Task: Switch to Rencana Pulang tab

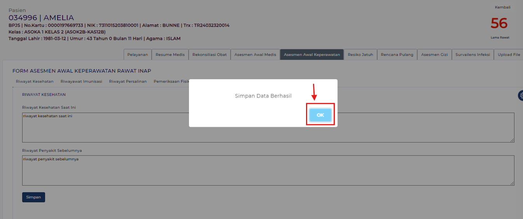Action: click(x=397, y=55)
